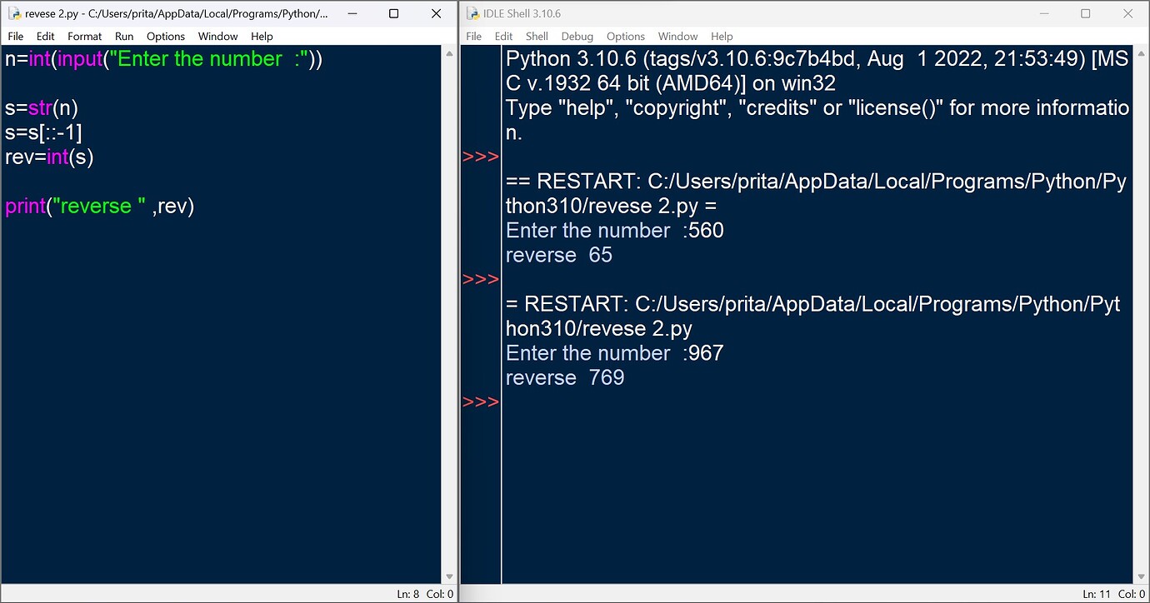Screen dimensions: 1150x603
Task: Click the last >>> prompt in the shell
Action: (x=481, y=402)
